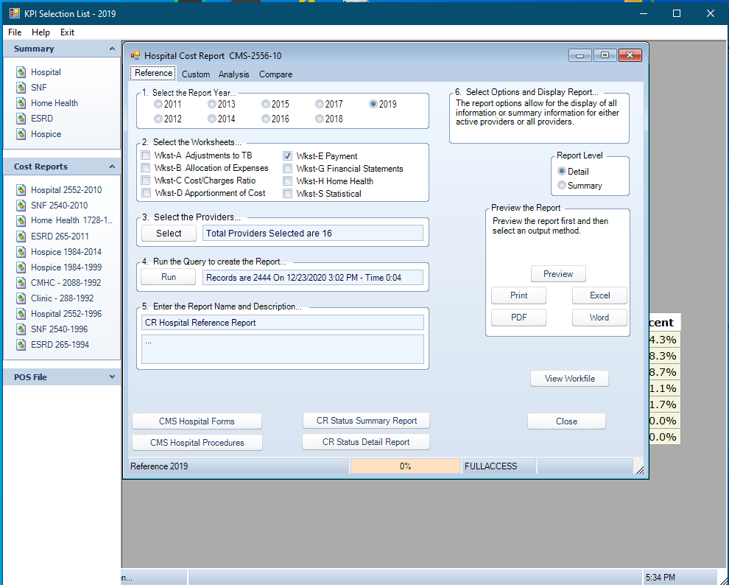Select report year 2017
The width and height of the screenshot is (729, 585).
(x=320, y=104)
